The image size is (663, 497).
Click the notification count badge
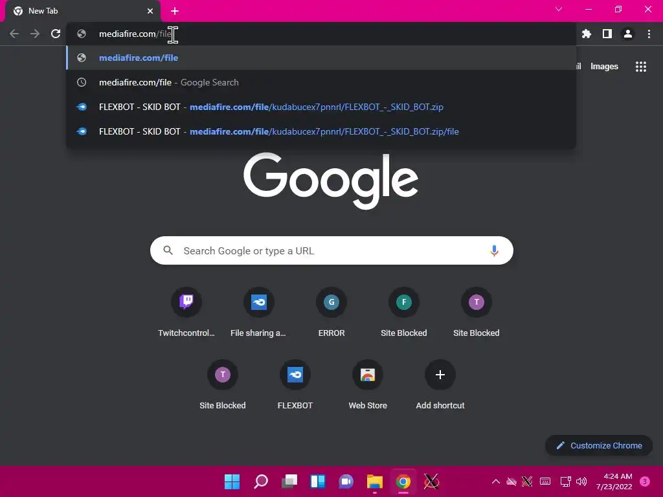[645, 481]
